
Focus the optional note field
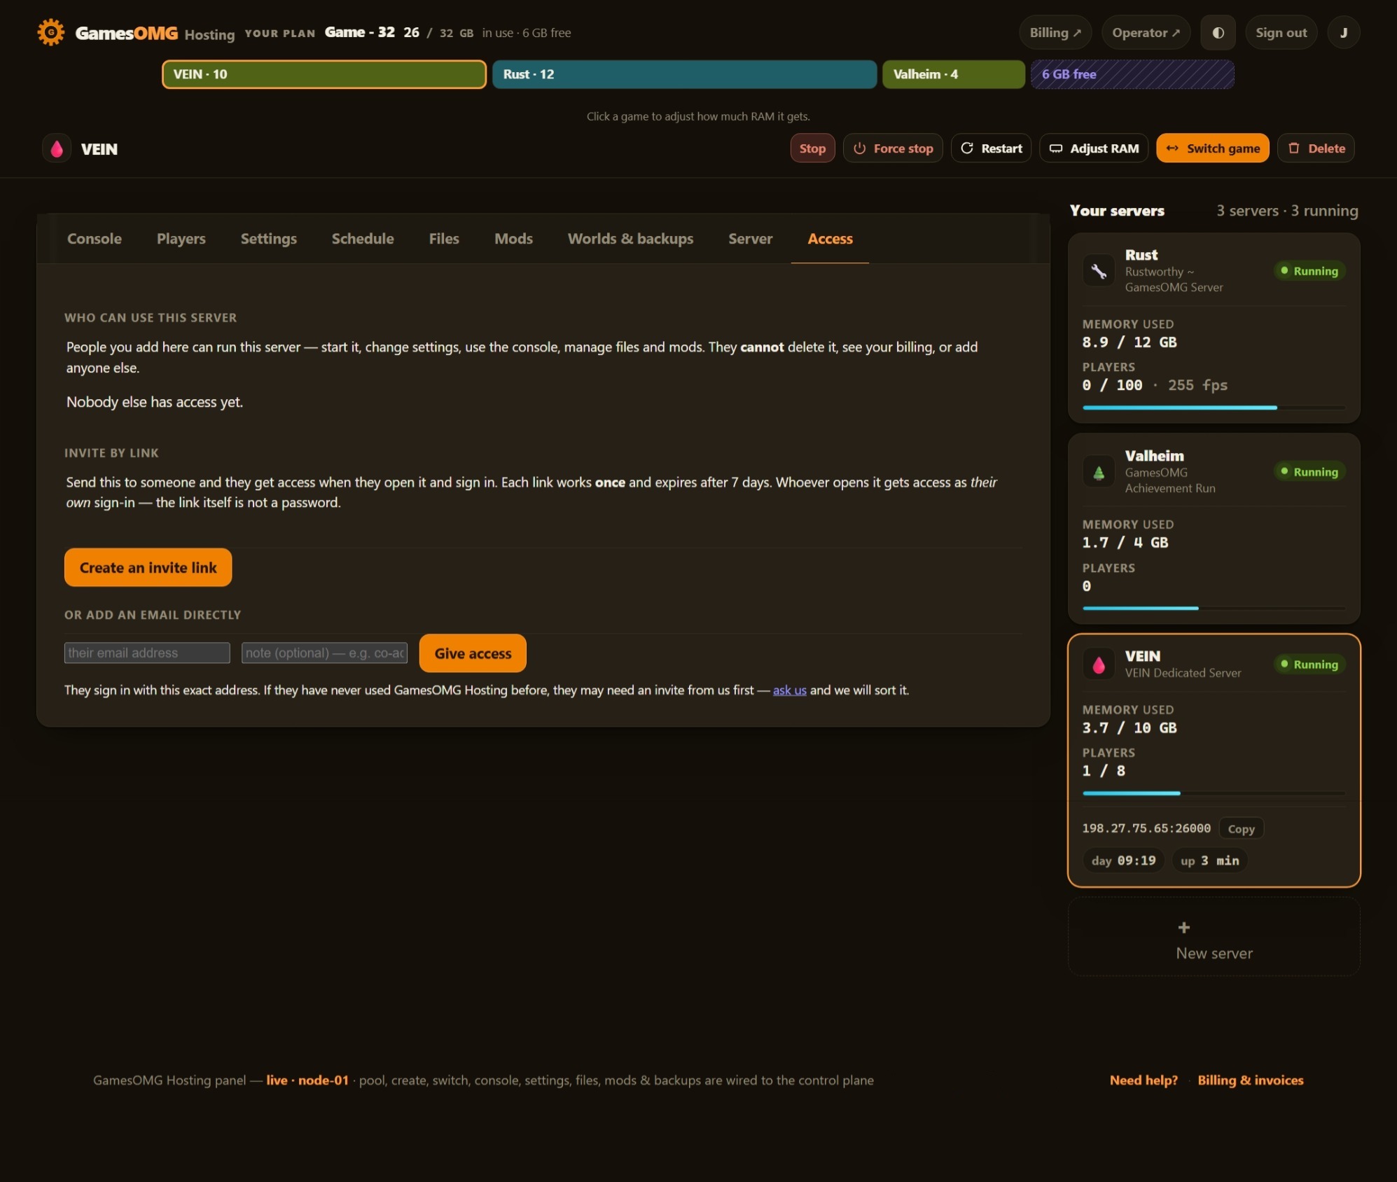324,653
